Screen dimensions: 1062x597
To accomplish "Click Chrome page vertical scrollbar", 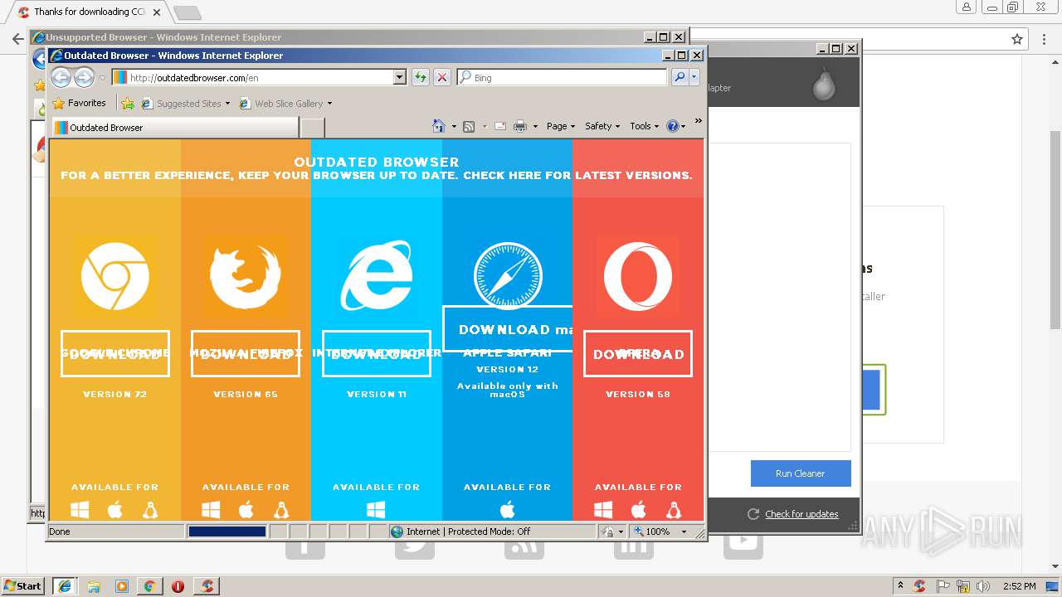I will (1055, 231).
